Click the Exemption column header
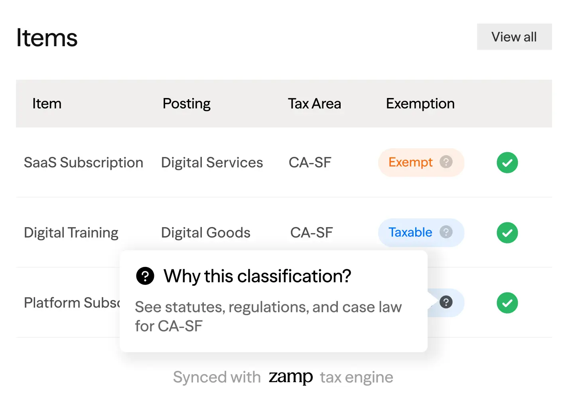 pos(420,104)
